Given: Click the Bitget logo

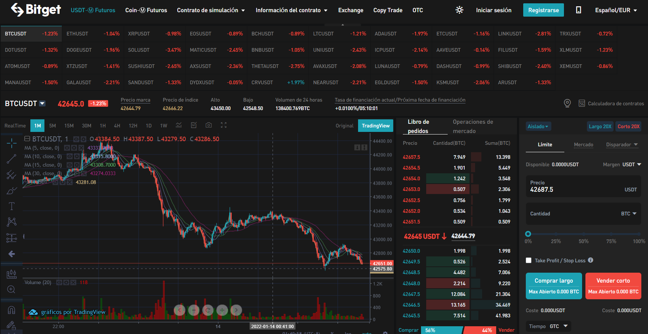Looking at the screenshot, I should coord(36,10).
